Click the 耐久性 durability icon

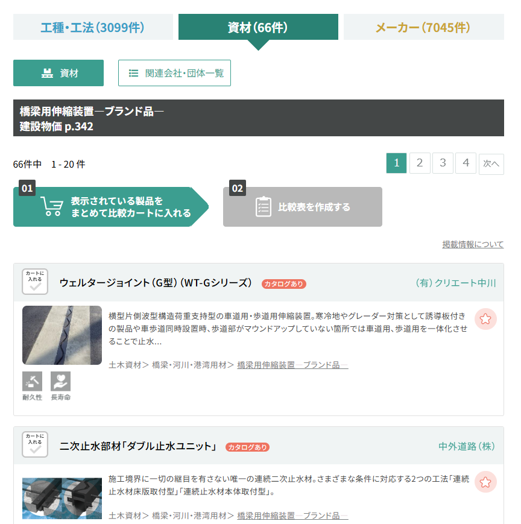(x=32, y=381)
